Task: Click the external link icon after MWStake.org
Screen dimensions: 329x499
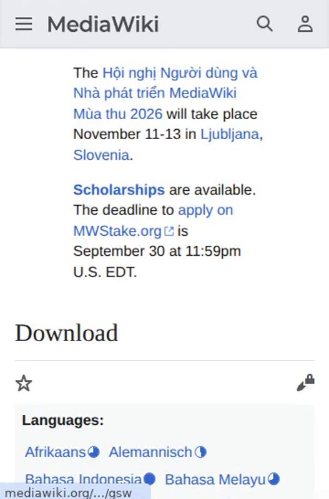Action: tap(169, 231)
